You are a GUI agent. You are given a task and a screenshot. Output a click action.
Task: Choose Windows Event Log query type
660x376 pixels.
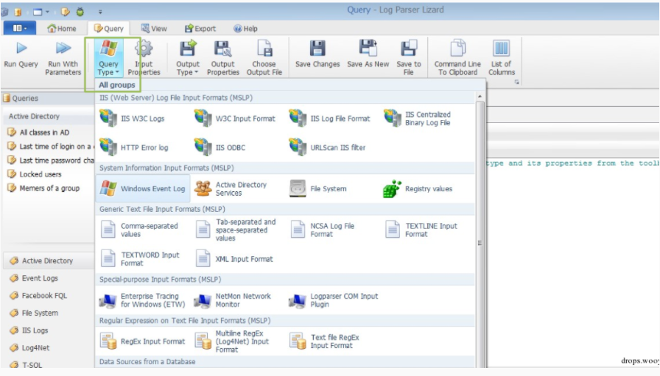tap(143, 188)
